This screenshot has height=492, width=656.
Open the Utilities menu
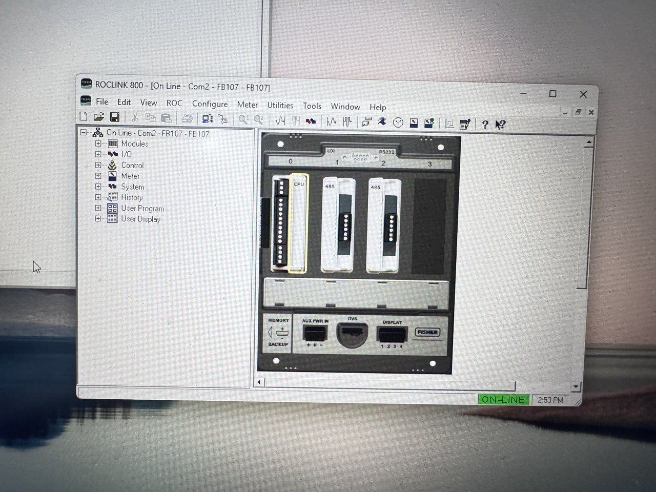(280, 105)
